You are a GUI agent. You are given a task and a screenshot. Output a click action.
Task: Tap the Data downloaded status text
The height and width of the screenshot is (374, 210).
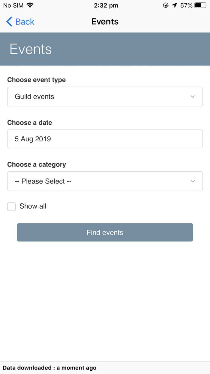[x=49, y=368]
